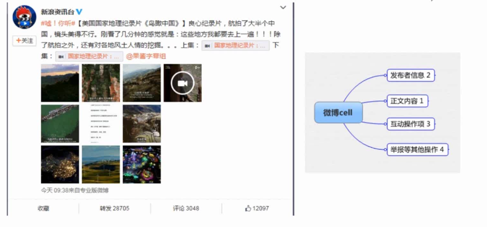Select the 发布者信息 2 mind map node
The height and width of the screenshot is (227, 487).
pos(411,75)
